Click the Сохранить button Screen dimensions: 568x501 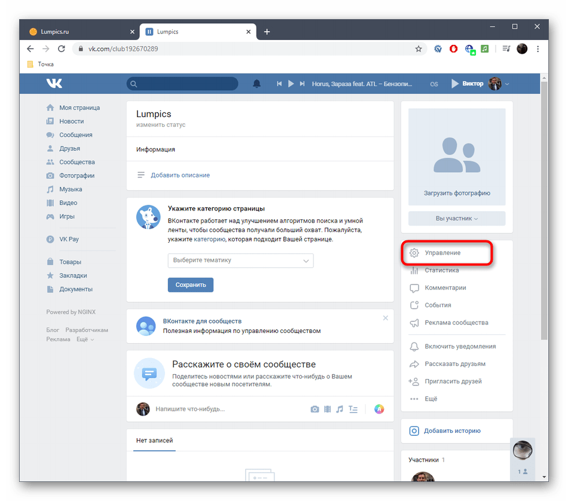tap(191, 285)
